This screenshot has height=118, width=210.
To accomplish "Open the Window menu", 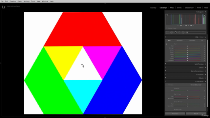I will point(45,1).
